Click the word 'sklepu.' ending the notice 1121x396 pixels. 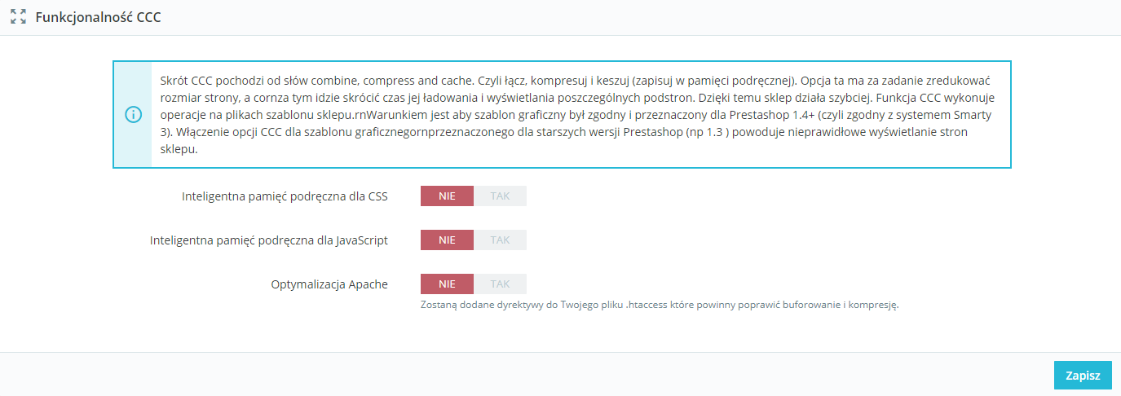tap(180, 150)
